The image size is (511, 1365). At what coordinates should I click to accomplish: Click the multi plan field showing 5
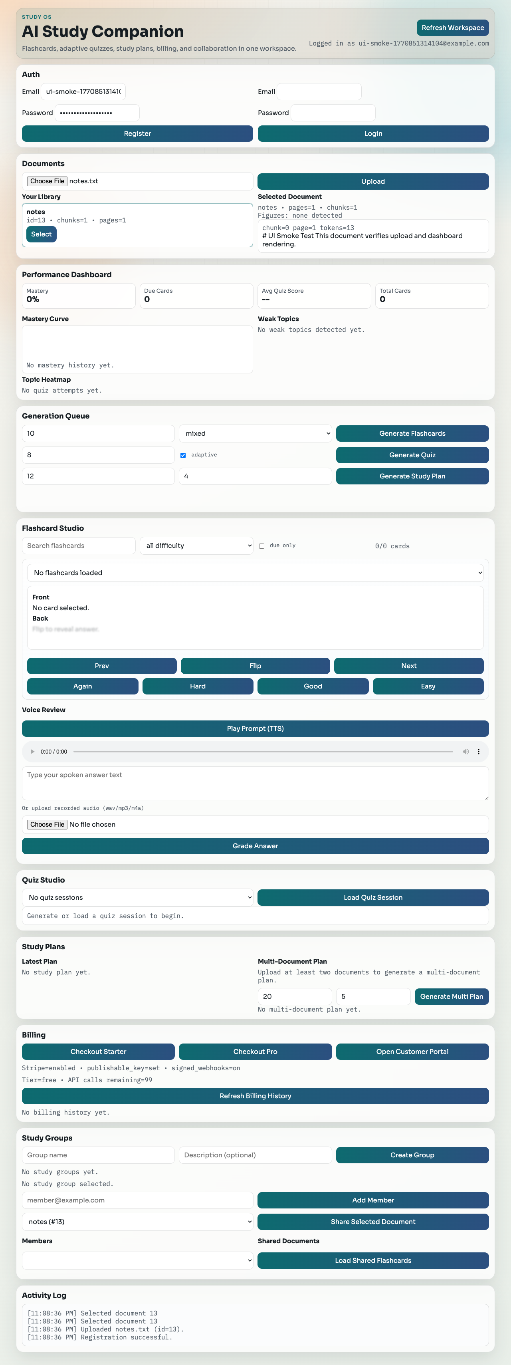373,997
